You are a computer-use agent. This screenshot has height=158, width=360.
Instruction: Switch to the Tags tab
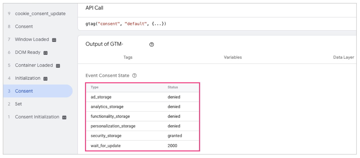pyautogui.click(x=128, y=57)
